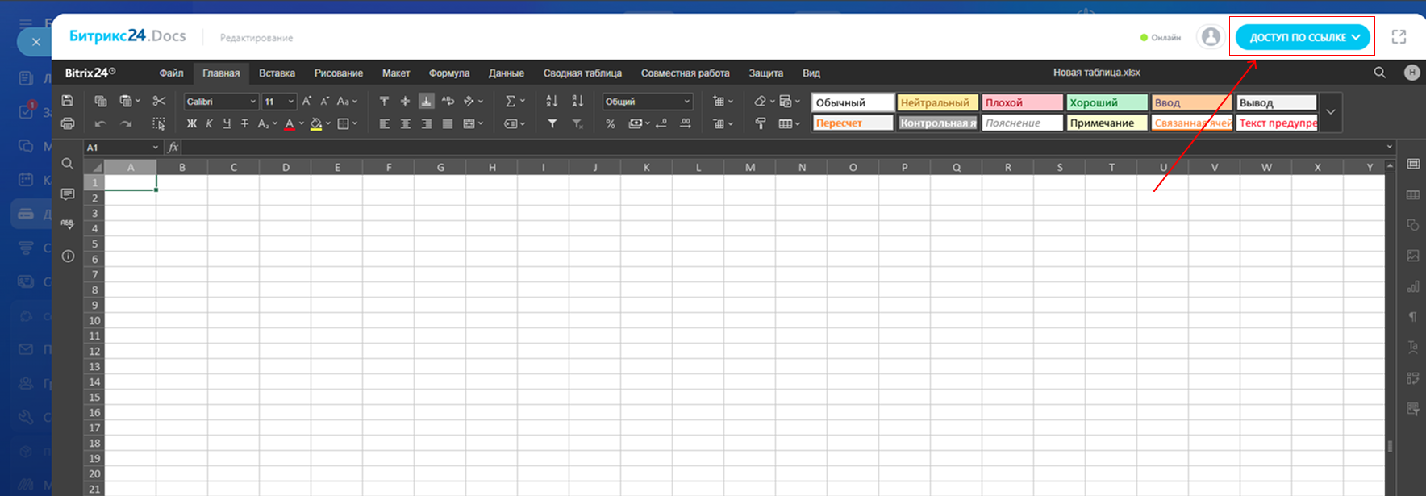This screenshot has height=496, width=1426.
Task: Click the sort ascending icon
Action: point(552,101)
